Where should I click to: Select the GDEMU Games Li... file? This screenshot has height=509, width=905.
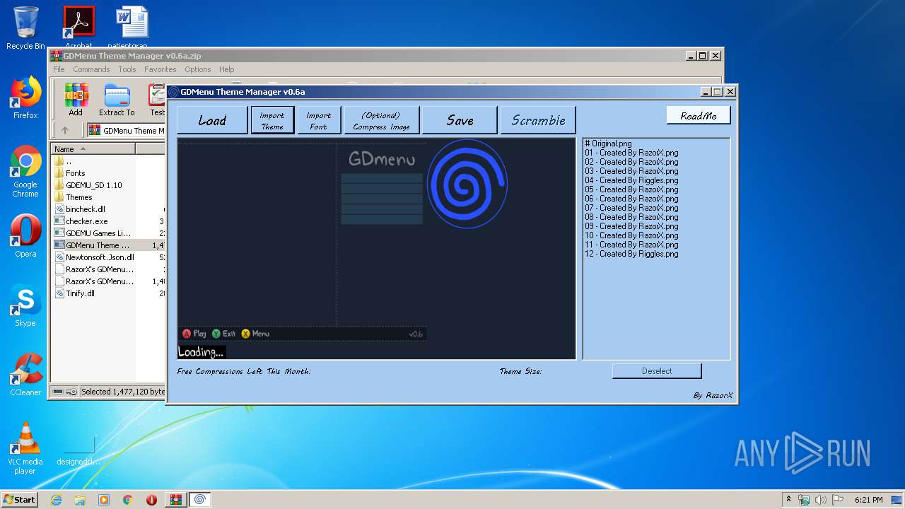tap(93, 233)
